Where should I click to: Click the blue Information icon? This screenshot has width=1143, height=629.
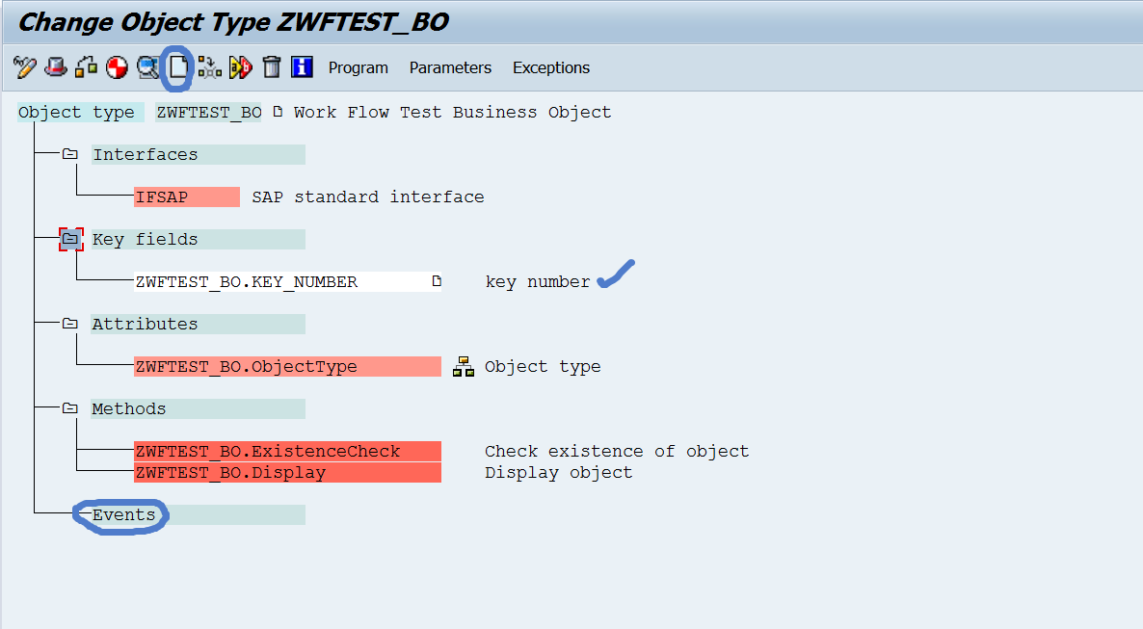pyautogui.click(x=302, y=67)
